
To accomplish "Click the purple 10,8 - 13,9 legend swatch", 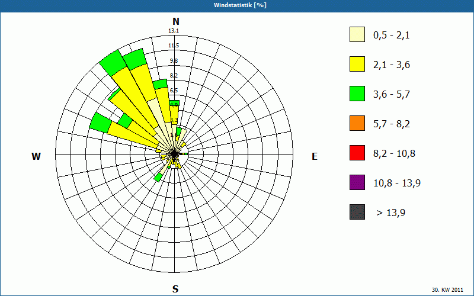I will 357,182.
